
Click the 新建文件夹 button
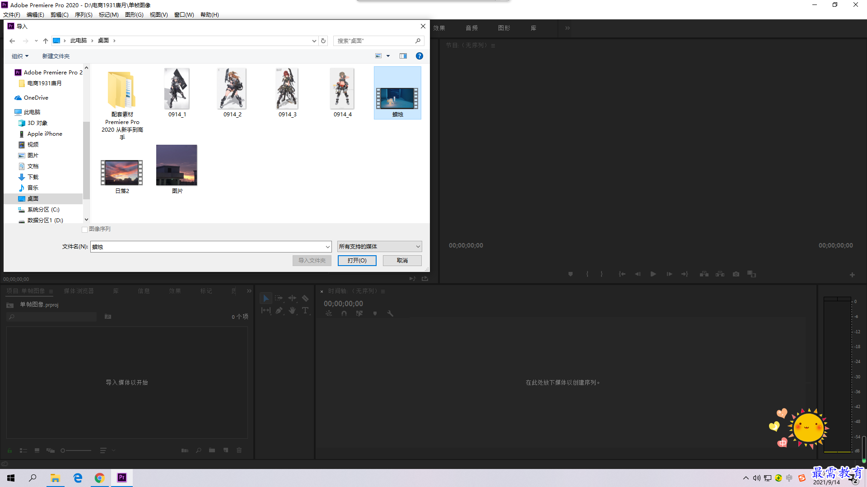pyautogui.click(x=56, y=56)
